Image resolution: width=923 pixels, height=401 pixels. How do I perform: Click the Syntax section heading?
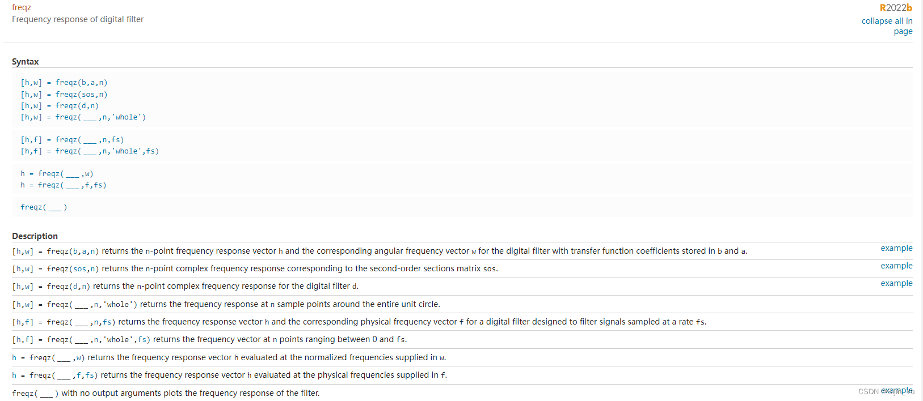pos(26,62)
